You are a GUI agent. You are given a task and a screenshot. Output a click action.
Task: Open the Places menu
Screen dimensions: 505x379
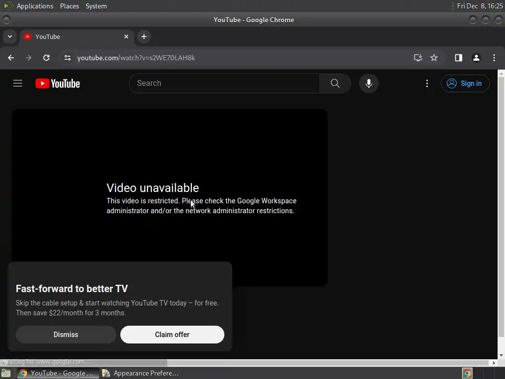(x=70, y=6)
